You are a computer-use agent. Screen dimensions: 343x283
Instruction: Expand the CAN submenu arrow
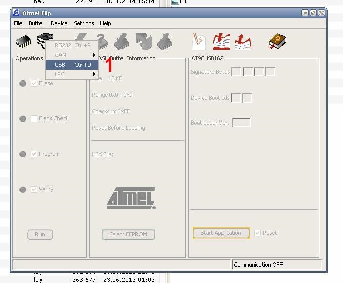coord(94,55)
